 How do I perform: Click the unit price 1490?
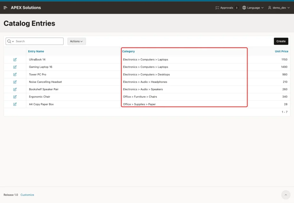[x=284, y=67]
